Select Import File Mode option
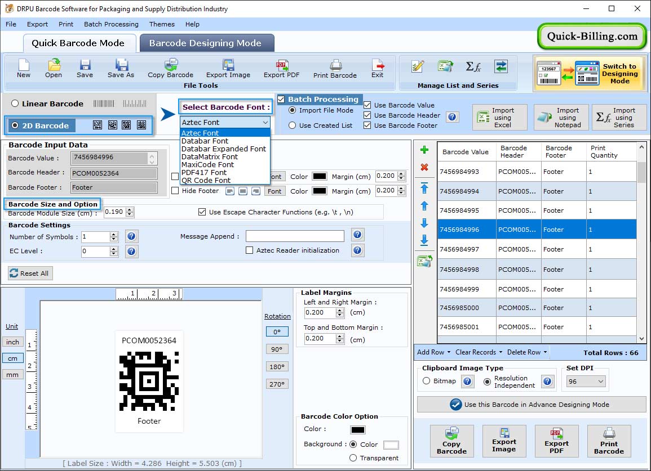This screenshot has width=651, height=471. (x=293, y=110)
